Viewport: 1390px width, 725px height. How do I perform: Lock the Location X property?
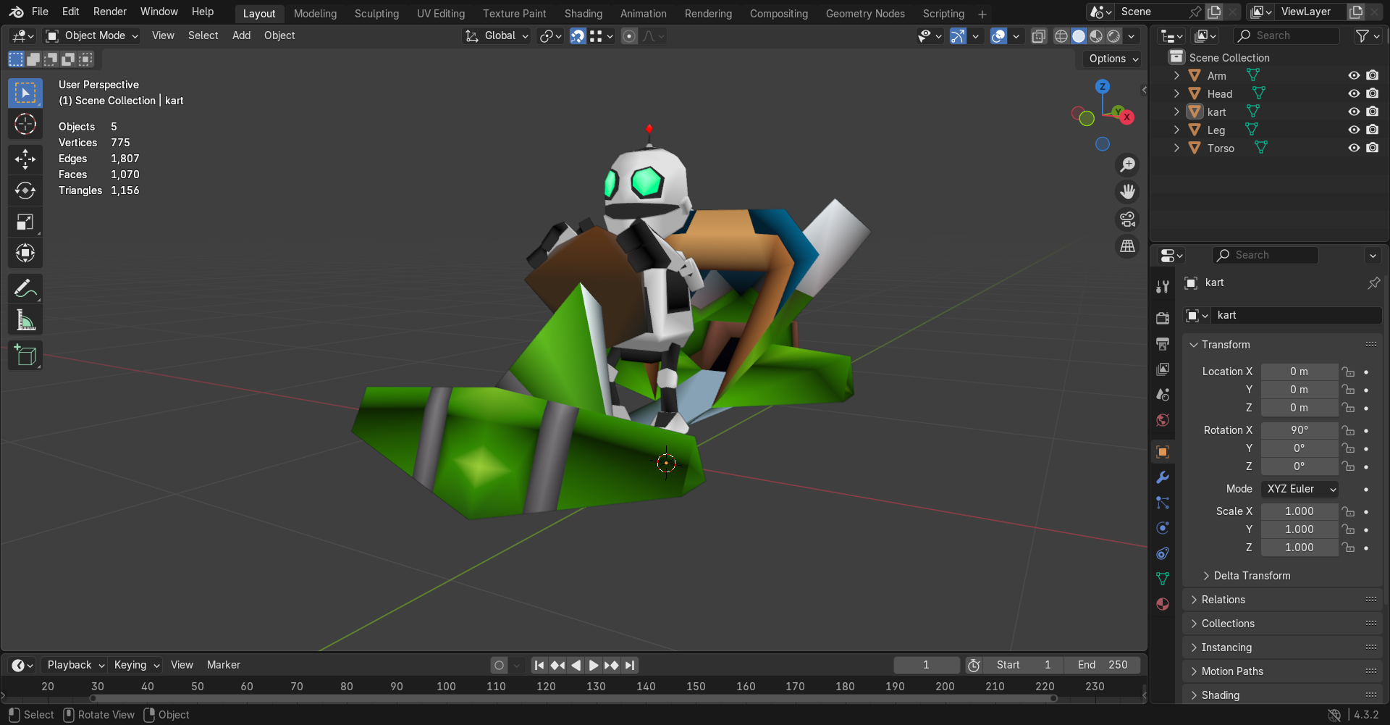click(x=1348, y=372)
